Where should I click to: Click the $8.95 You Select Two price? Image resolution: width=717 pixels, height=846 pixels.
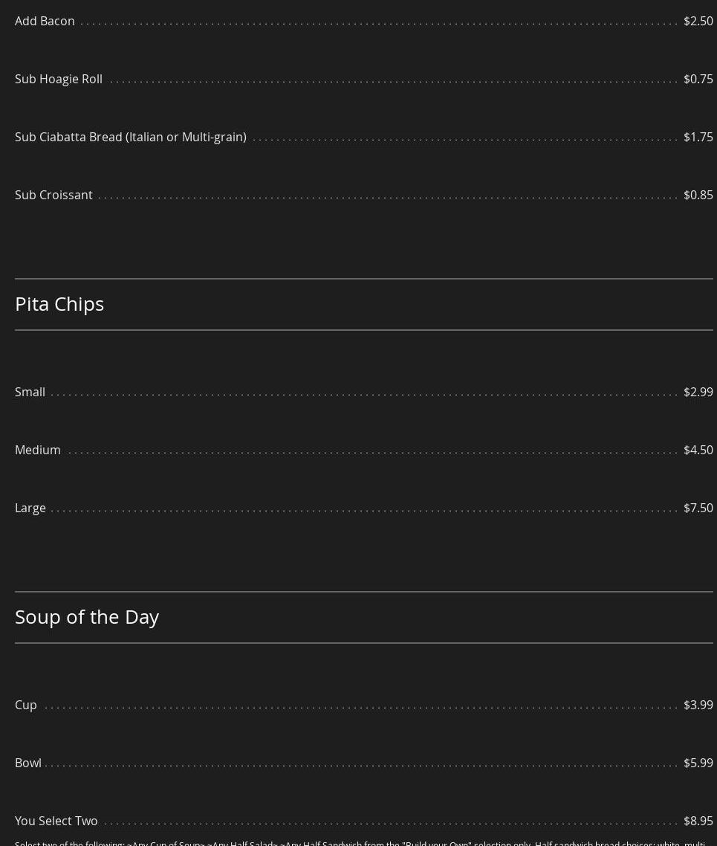click(698, 821)
